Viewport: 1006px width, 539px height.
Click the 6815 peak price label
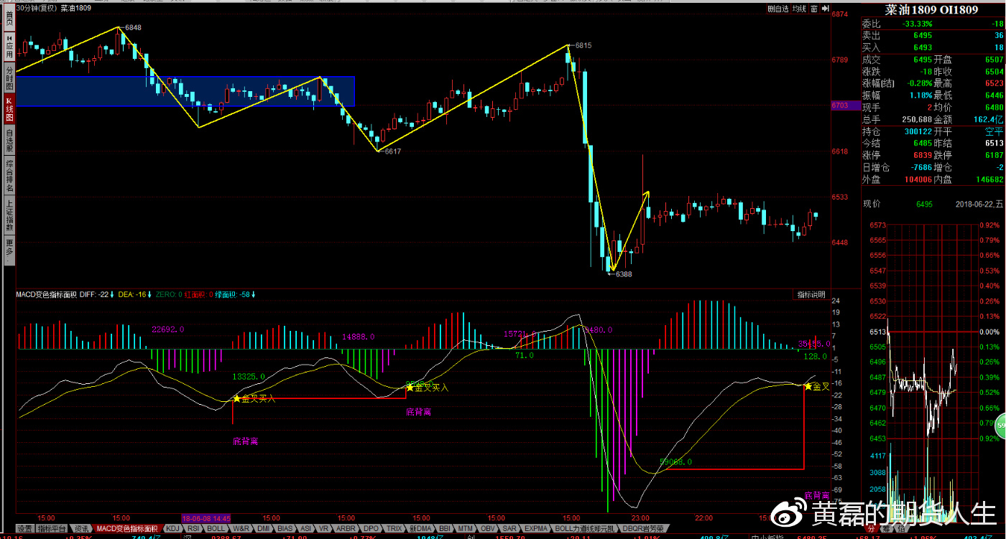point(583,45)
